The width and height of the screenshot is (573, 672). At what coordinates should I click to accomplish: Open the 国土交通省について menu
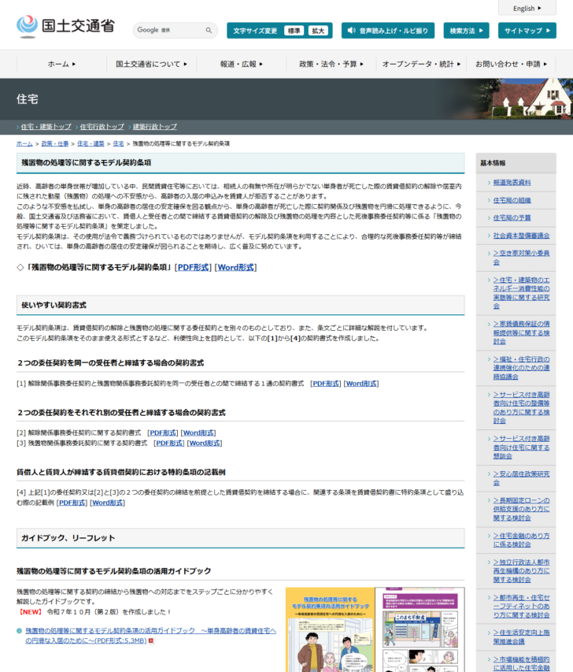click(x=152, y=65)
